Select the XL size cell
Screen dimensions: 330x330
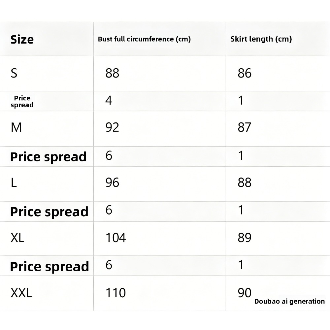click(x=17, y=238)
